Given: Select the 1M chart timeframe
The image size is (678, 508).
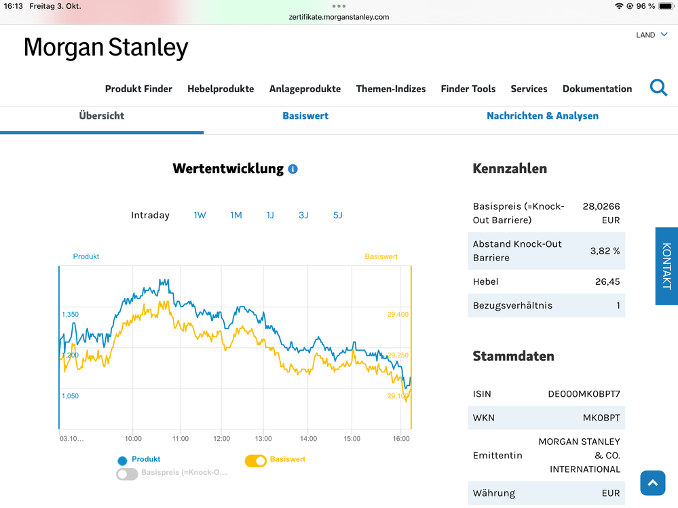Looking at the screenshot, I should pyautogui.click(x=236, y=215).
